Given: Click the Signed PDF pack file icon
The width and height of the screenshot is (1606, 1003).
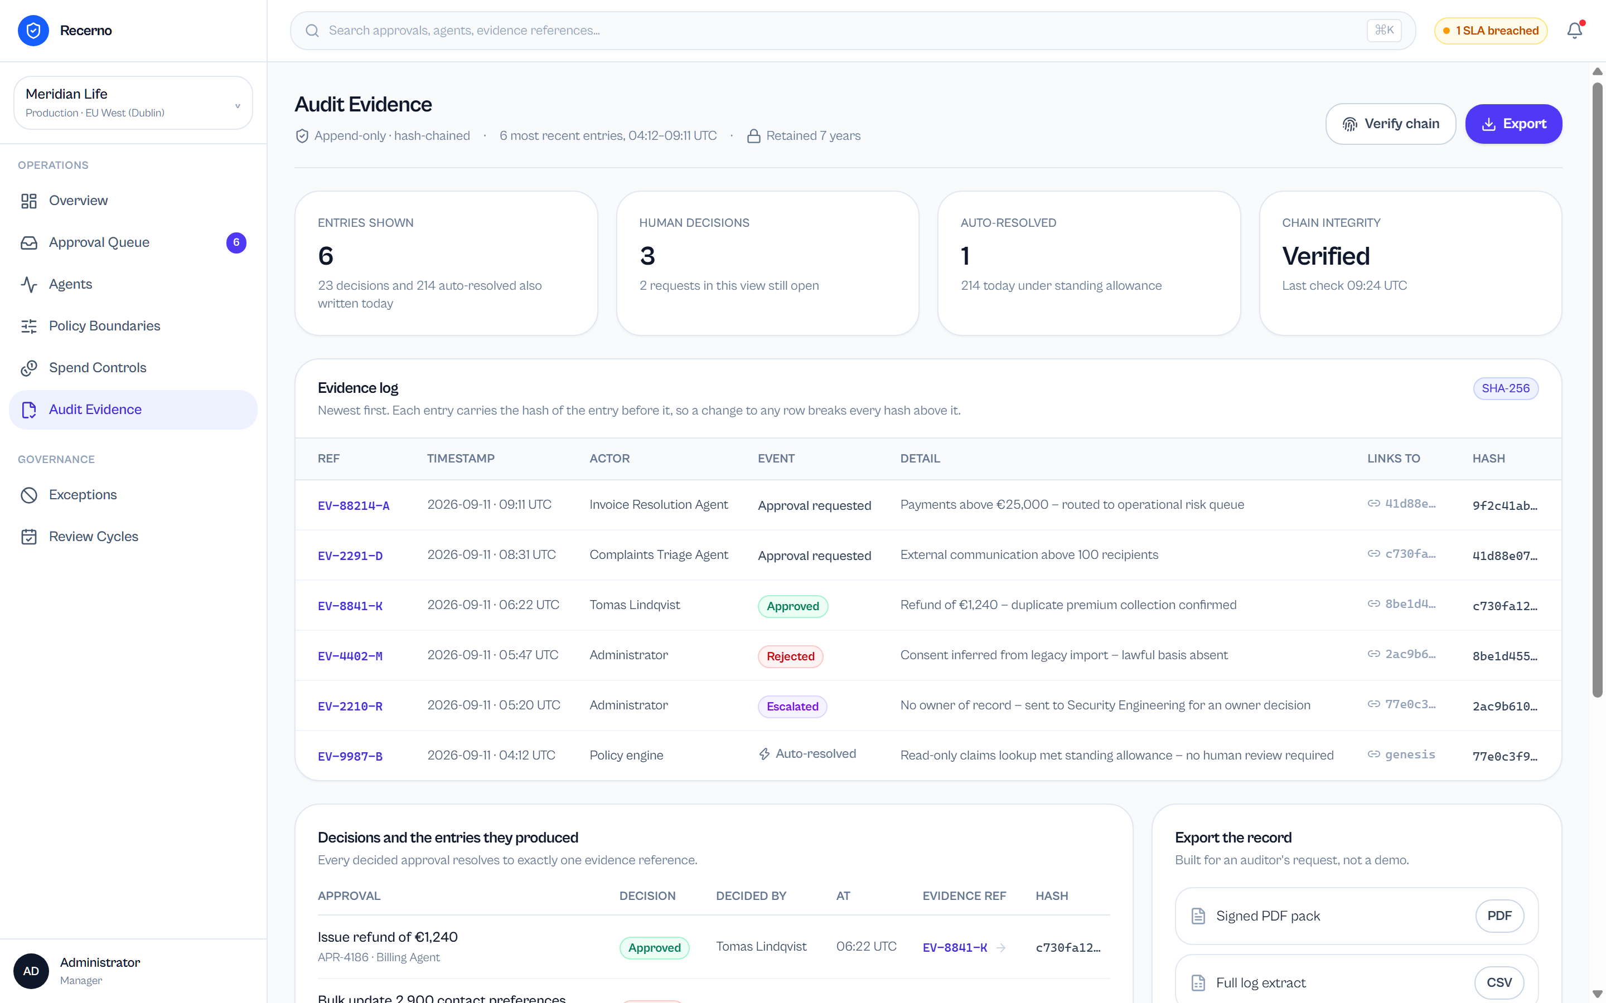Looking at the screenshot, I should pyautogui.click(x=1198, y=916).
